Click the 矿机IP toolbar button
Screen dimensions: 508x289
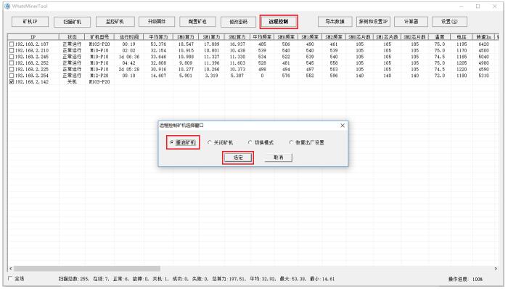point(30,22)
